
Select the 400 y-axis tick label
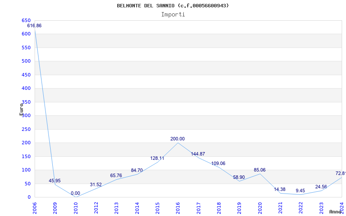click(x=26, y=89)
